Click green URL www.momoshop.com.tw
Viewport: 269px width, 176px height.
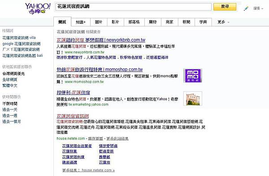coord(84,82)
